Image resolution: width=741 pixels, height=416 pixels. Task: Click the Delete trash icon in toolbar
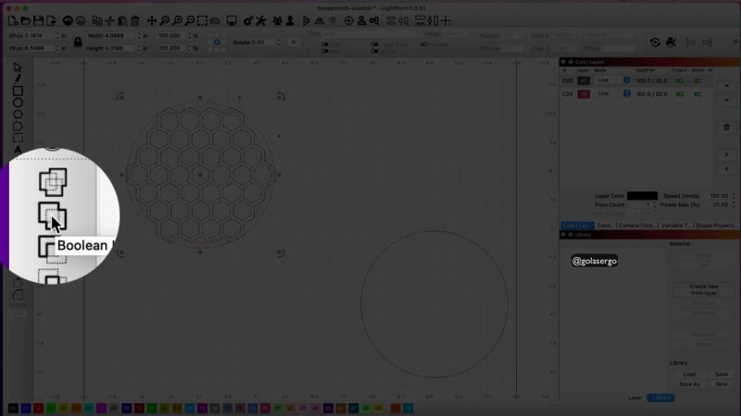(135, 20)
